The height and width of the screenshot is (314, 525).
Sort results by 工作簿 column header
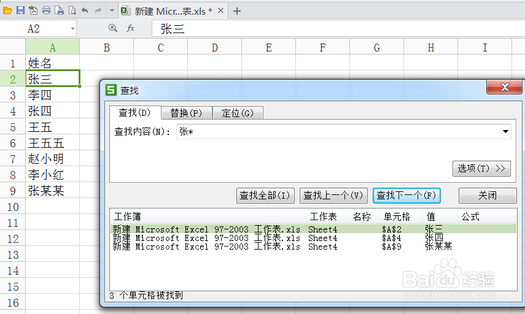208,216
